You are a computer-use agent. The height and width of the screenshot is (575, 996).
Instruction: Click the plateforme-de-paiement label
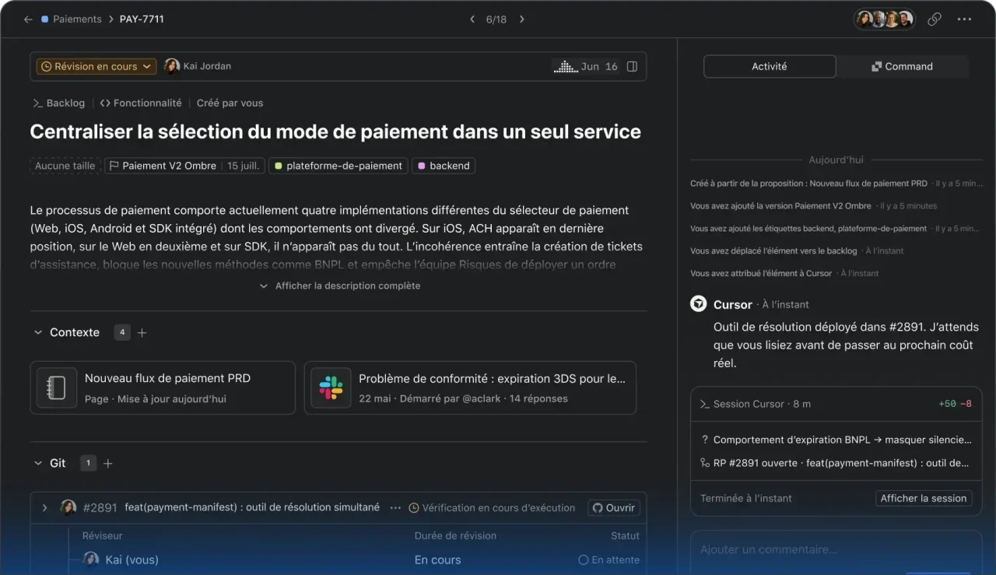(x=338, y=166)
